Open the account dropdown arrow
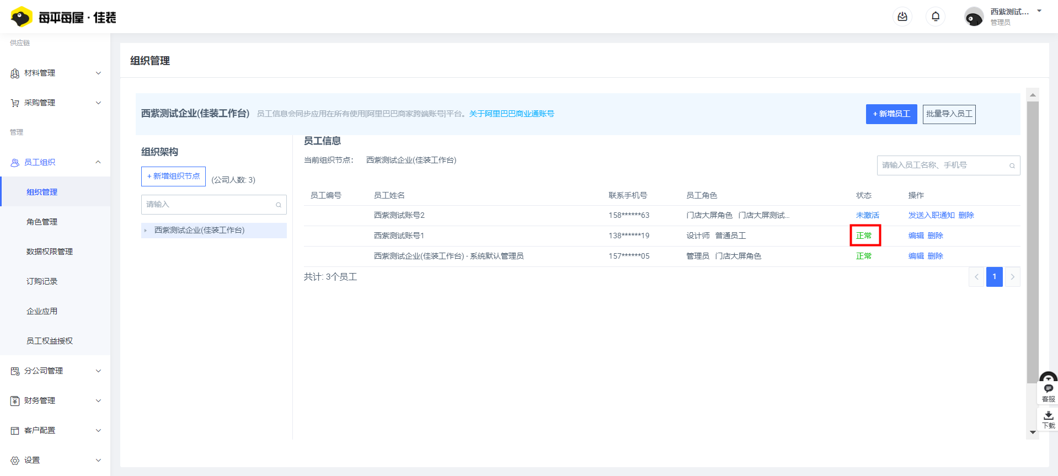Image resolution: width=1058 pixels, height=476 pixels. [1039, 11]
